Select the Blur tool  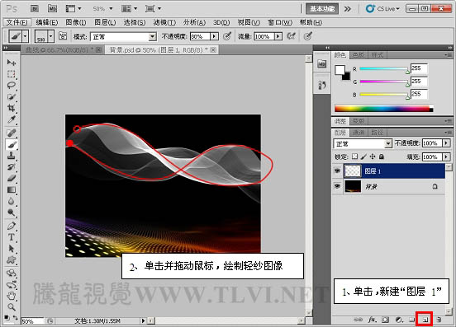click(x=12, y=201)
